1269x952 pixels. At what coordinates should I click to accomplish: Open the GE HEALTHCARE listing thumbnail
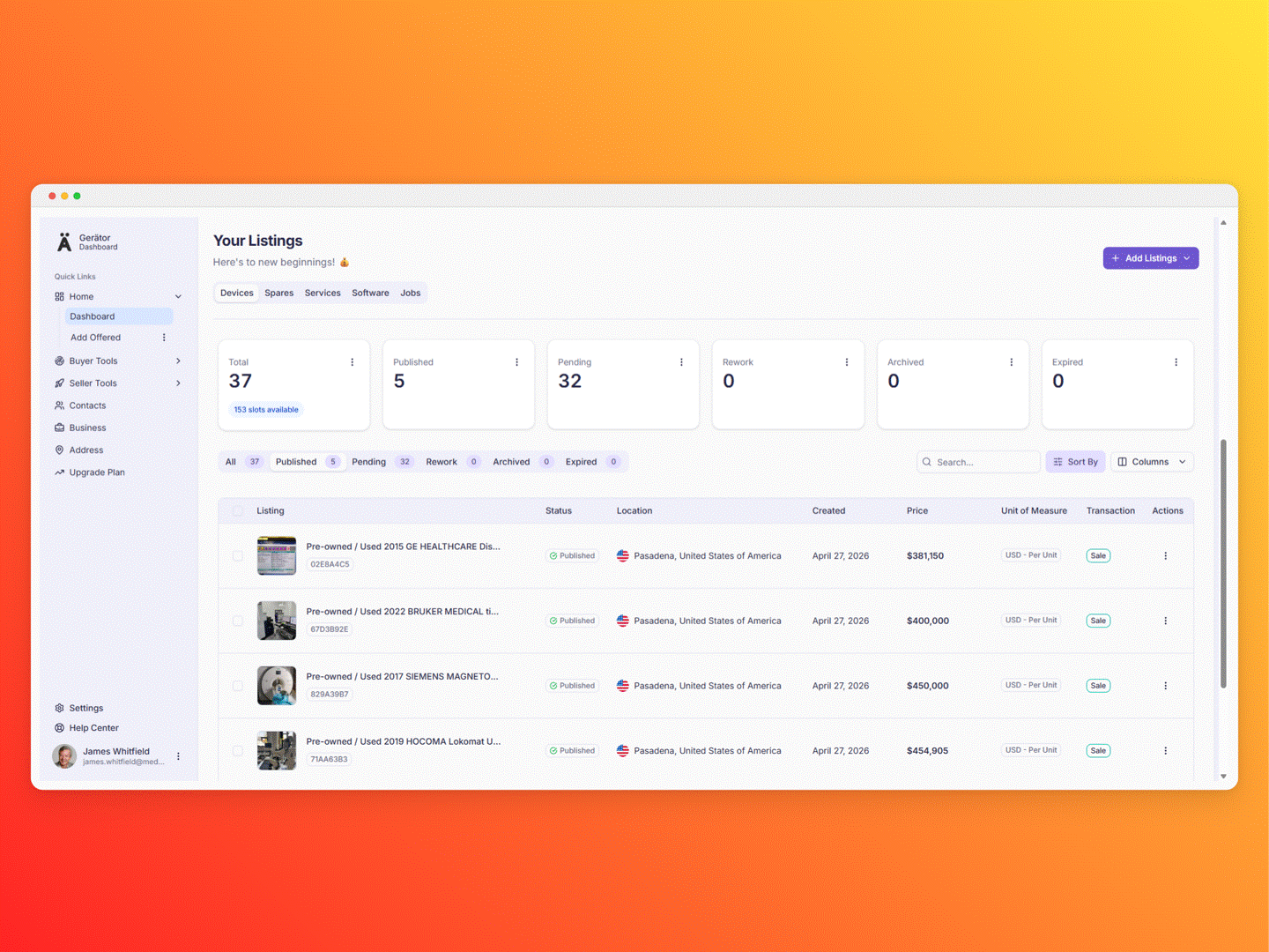277,556
